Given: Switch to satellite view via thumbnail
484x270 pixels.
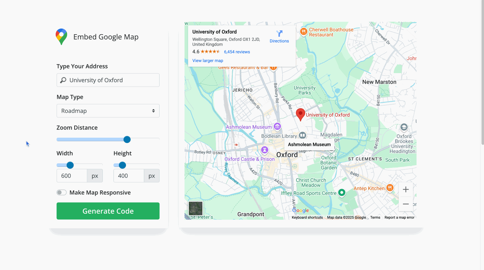Looking at the screenshot, I should point(196,208).
